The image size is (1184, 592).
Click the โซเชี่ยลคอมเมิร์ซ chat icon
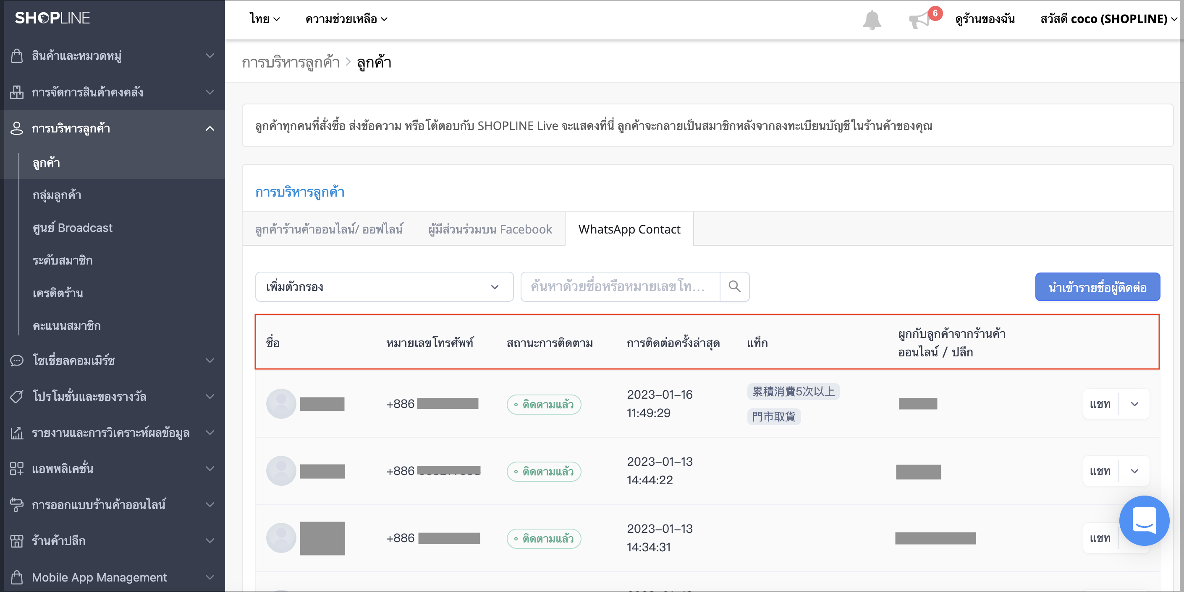coord(17,360)
